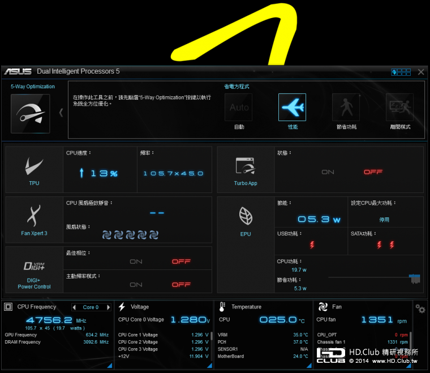
Task: Switch to previous CPU core with left arrow
Action: pyautogui.click(x=77, y=307)
